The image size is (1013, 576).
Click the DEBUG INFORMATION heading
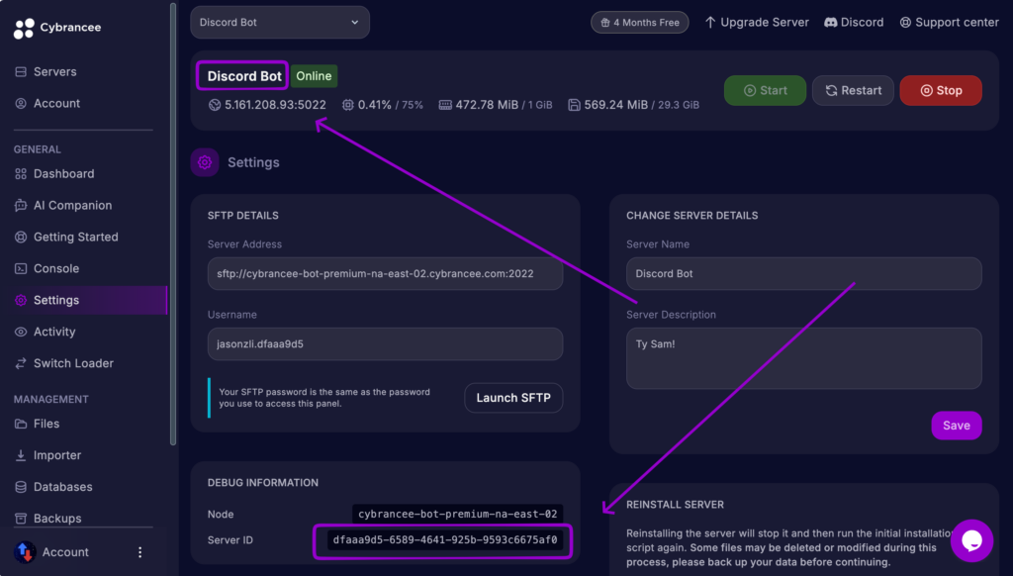click(x=263, y=483)
